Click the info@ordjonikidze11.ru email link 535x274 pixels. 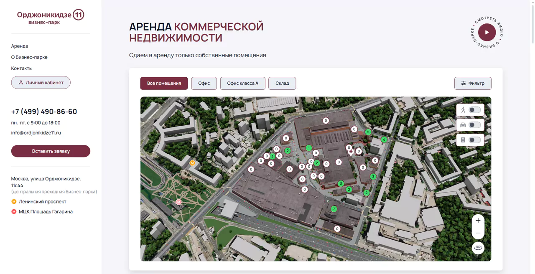[36, 132]
